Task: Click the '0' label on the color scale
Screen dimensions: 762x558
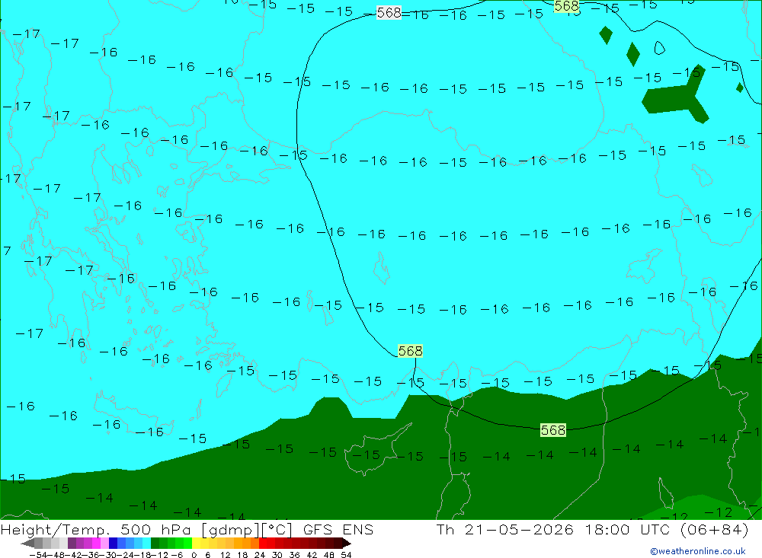Action: 194,555
